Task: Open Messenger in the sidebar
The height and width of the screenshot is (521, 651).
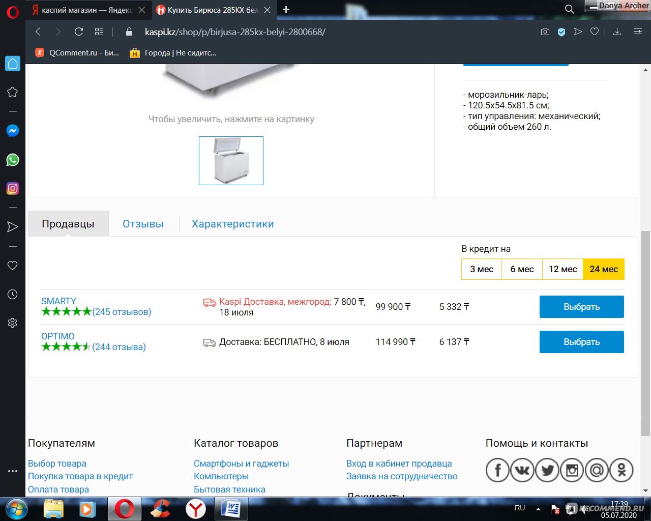Action: coord(13,131)
